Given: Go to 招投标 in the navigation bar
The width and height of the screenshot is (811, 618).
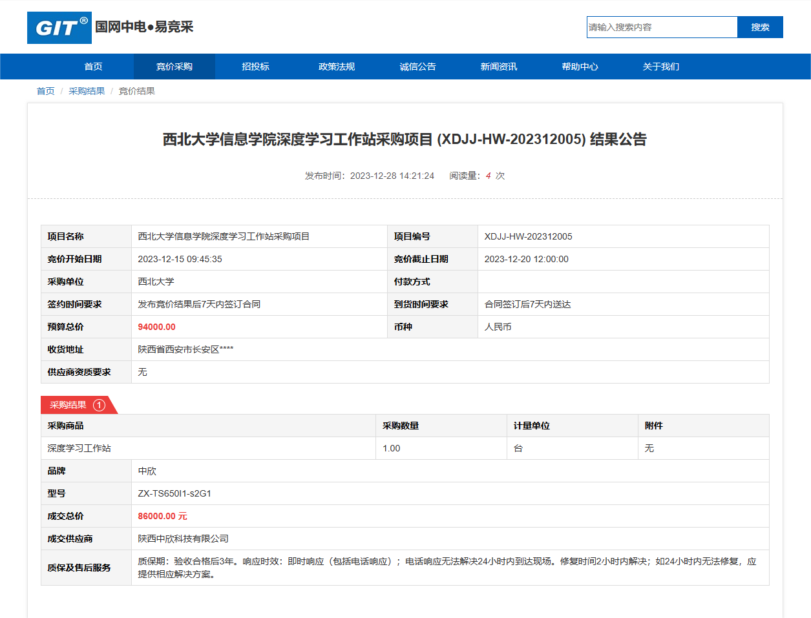Looking at the screenshot, I should pos(255,67).
